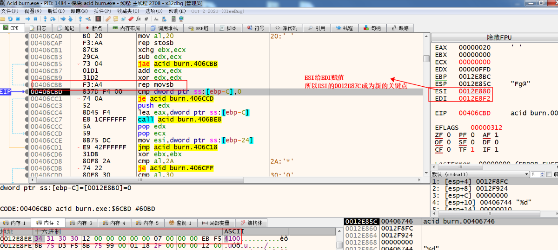Open the 选项(O) menu
The height and width of the screenshot is (250, 558).
pos(154,11)
